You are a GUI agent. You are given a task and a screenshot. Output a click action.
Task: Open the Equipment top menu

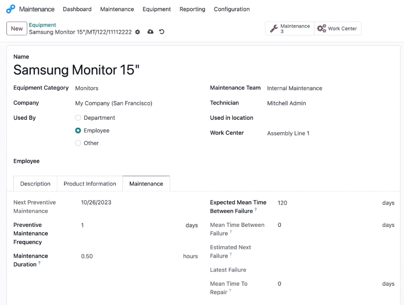157,9
